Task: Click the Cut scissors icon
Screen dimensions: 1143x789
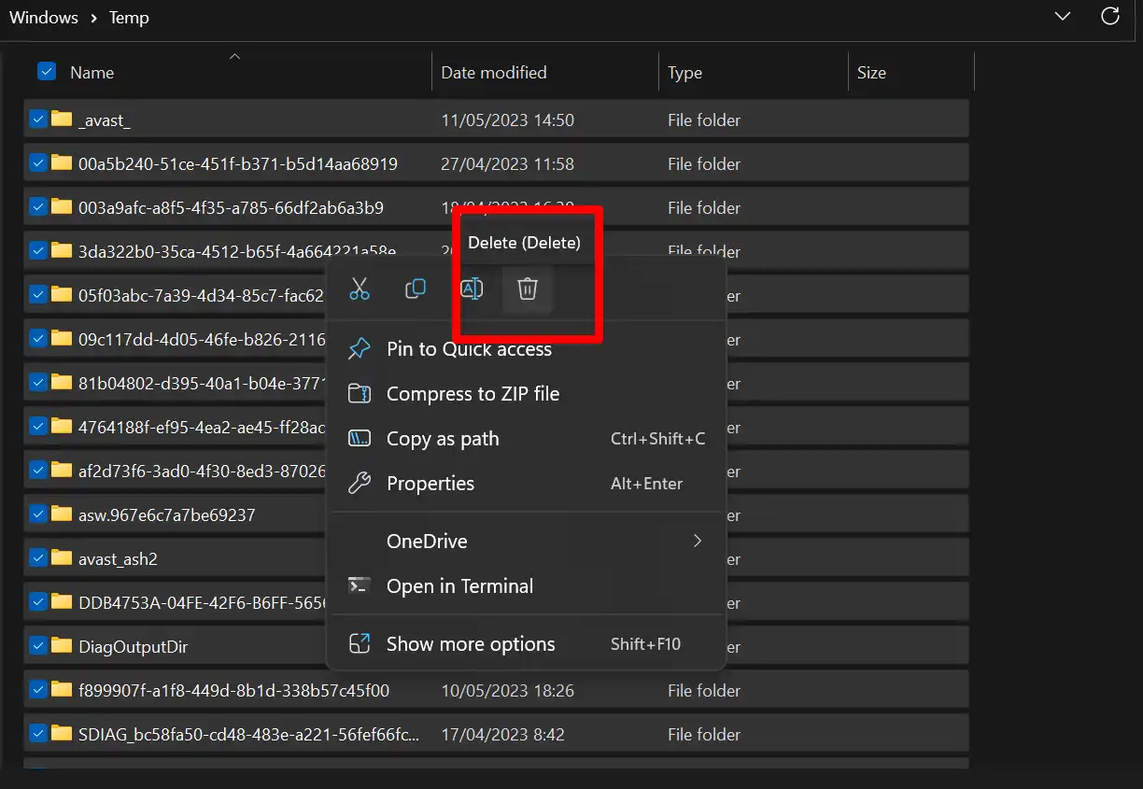Action: click(x=360, y=289)
